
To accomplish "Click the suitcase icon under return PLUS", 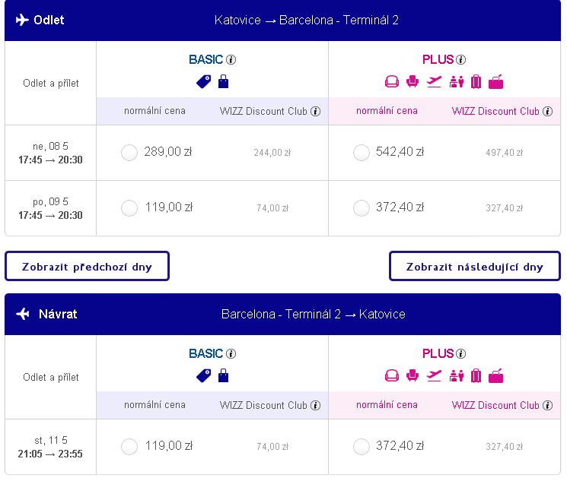I will (476, 376).
